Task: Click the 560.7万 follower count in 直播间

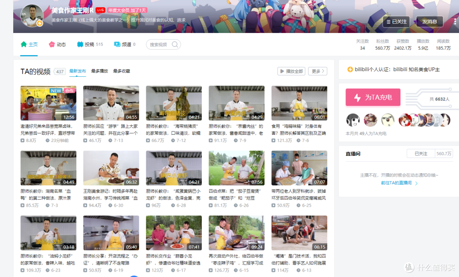Action: [x=444, y=154]
